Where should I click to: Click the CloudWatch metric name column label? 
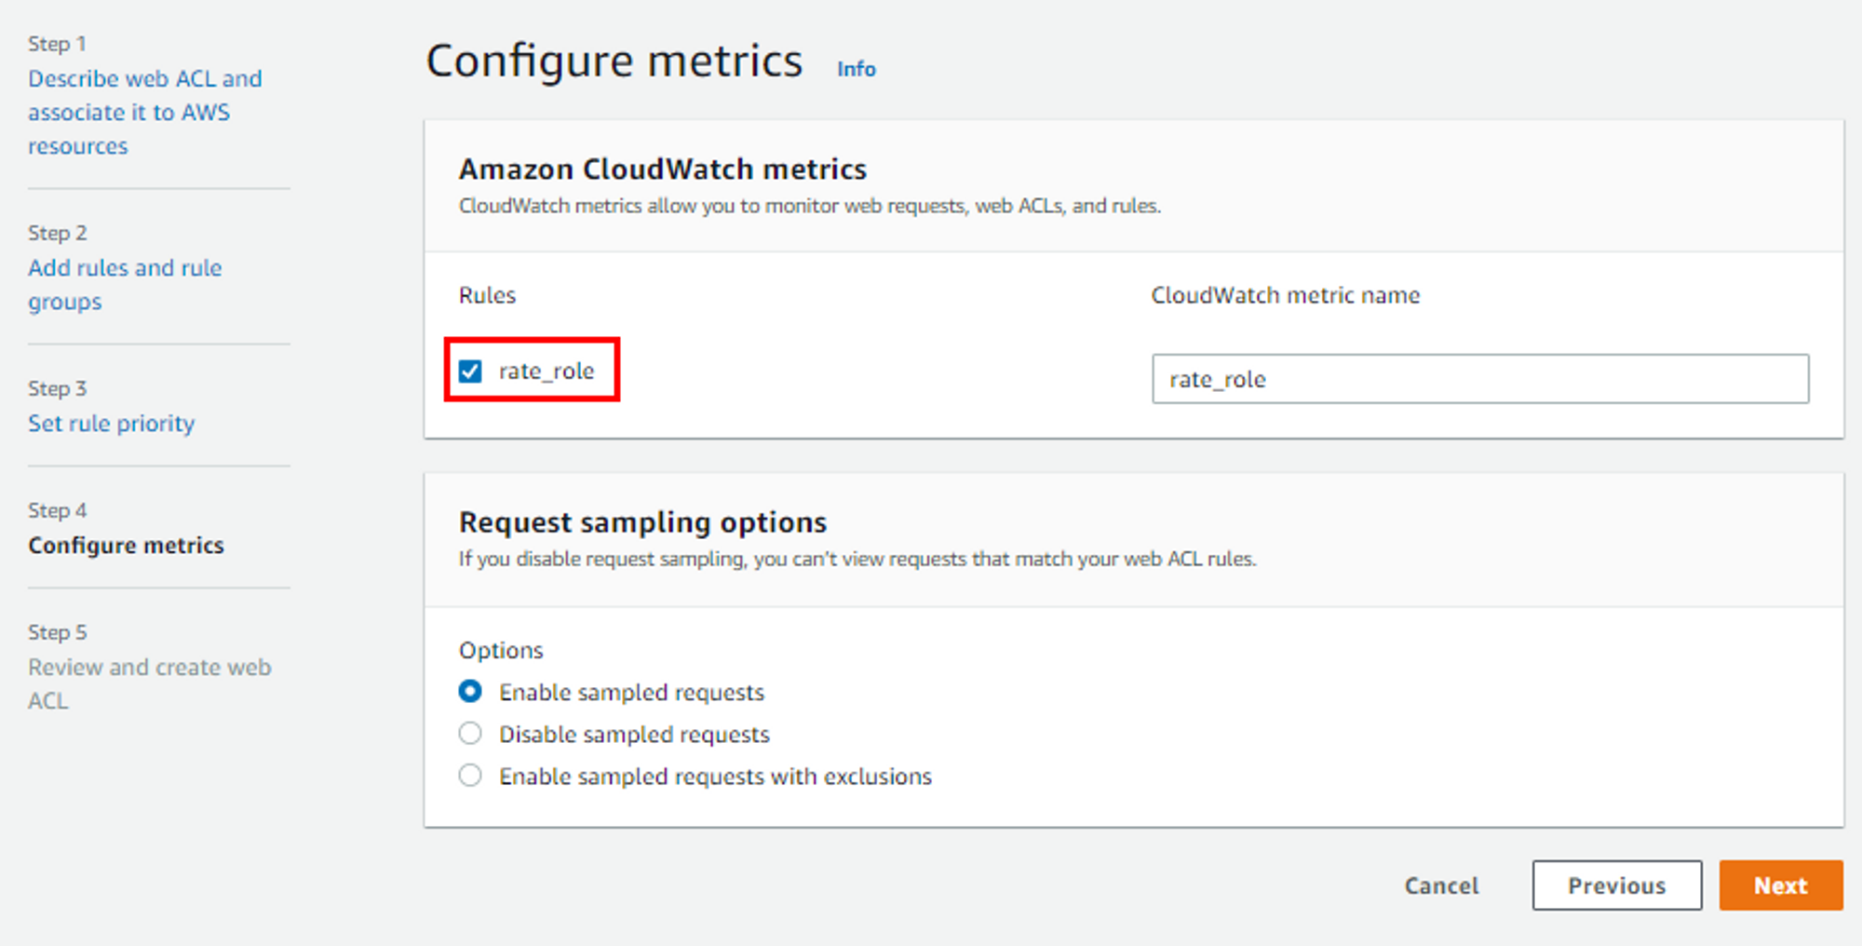pos(1285,295)
